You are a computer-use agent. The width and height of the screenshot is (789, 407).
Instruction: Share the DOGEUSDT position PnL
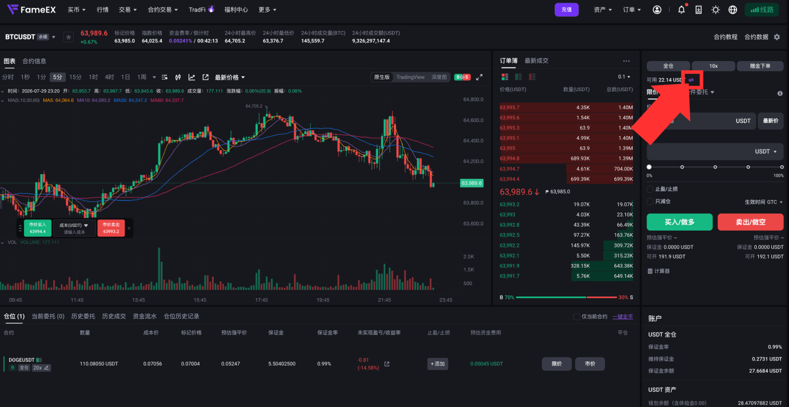387,364
